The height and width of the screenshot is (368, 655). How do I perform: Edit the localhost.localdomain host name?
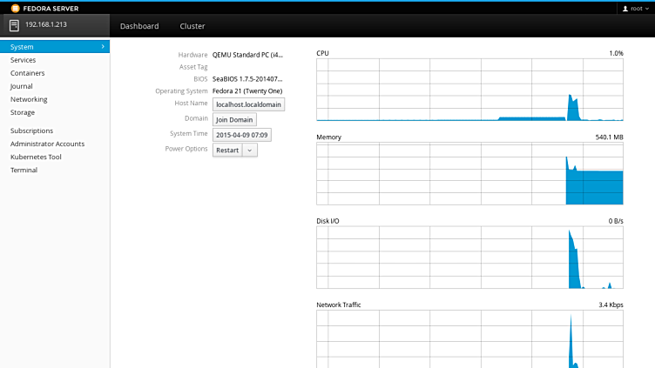(248, 104)
